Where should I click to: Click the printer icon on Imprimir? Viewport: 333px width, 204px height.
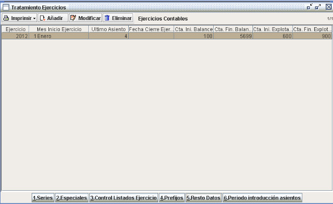[x=6, y=18]
